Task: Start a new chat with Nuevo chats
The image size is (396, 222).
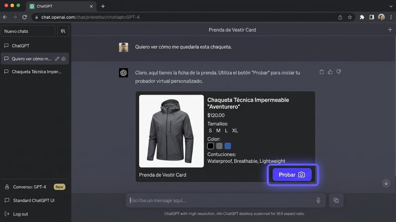Action: [x=28, y=31]
